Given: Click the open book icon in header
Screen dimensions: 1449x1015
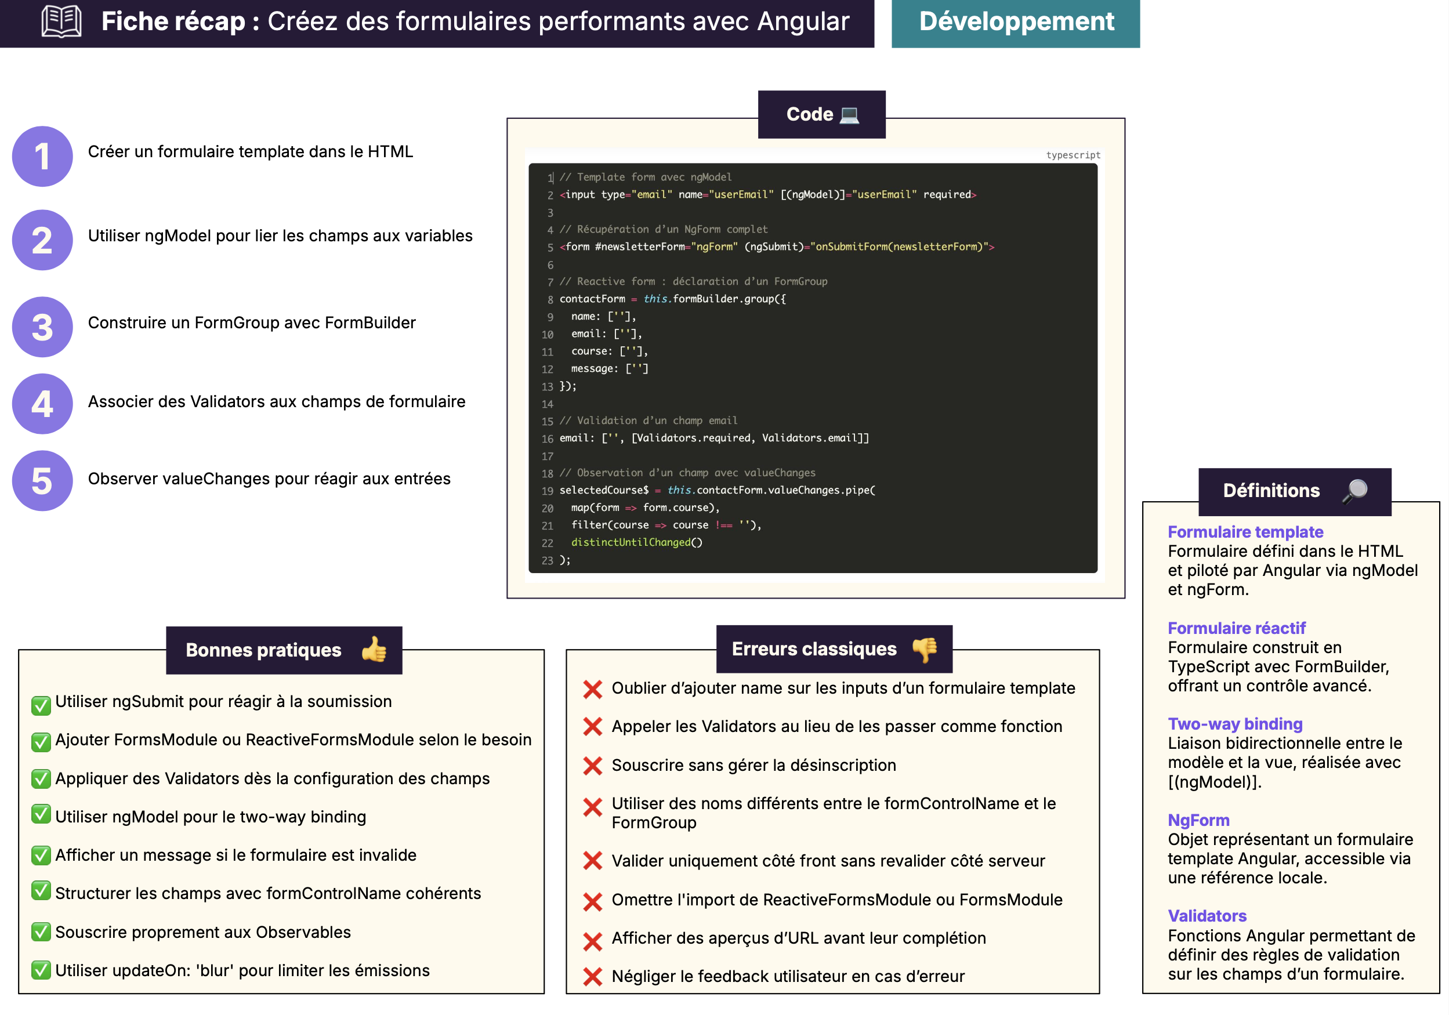Looking at the screenshot, I should 61,21.
